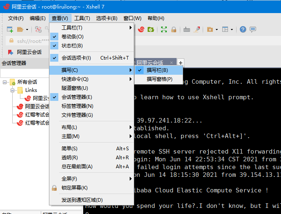The height and width of the screenshot is (214, 281).
Task: Click the Full Screen toolbar icon
Action: 164,29
